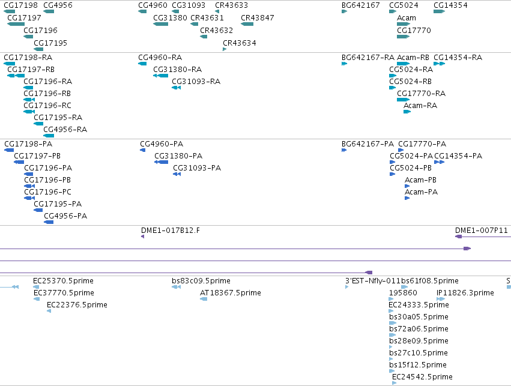511x386 pixels.
Task: Select the CG17197 gene arrow glyph
Action: pyautogui.click(x=16, y=24)
